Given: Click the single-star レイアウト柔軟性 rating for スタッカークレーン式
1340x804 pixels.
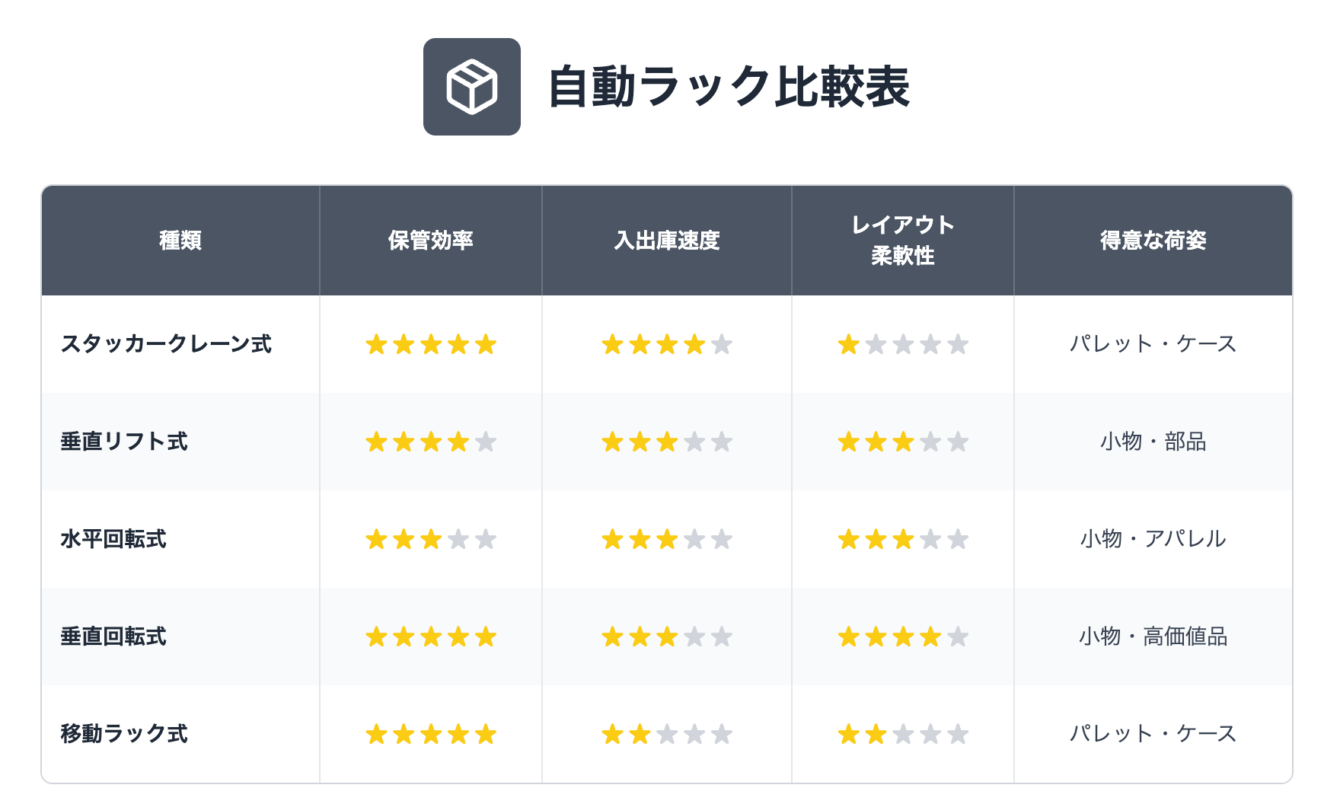Looking at the screenshot, I should click(903, 345).
